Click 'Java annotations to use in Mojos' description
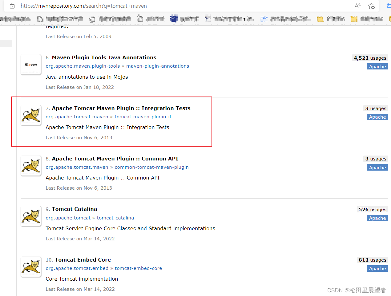The width and height of the screenshot is (391, 296). click(87, 77)
